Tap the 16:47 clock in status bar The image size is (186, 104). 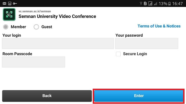[178, 3]
